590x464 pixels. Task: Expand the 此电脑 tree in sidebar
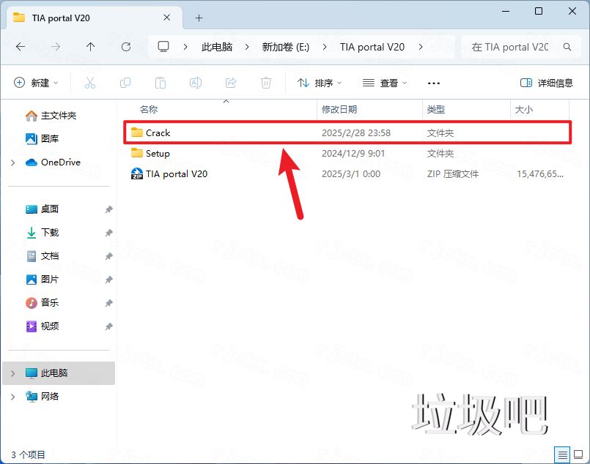click(x=13, y=373)
